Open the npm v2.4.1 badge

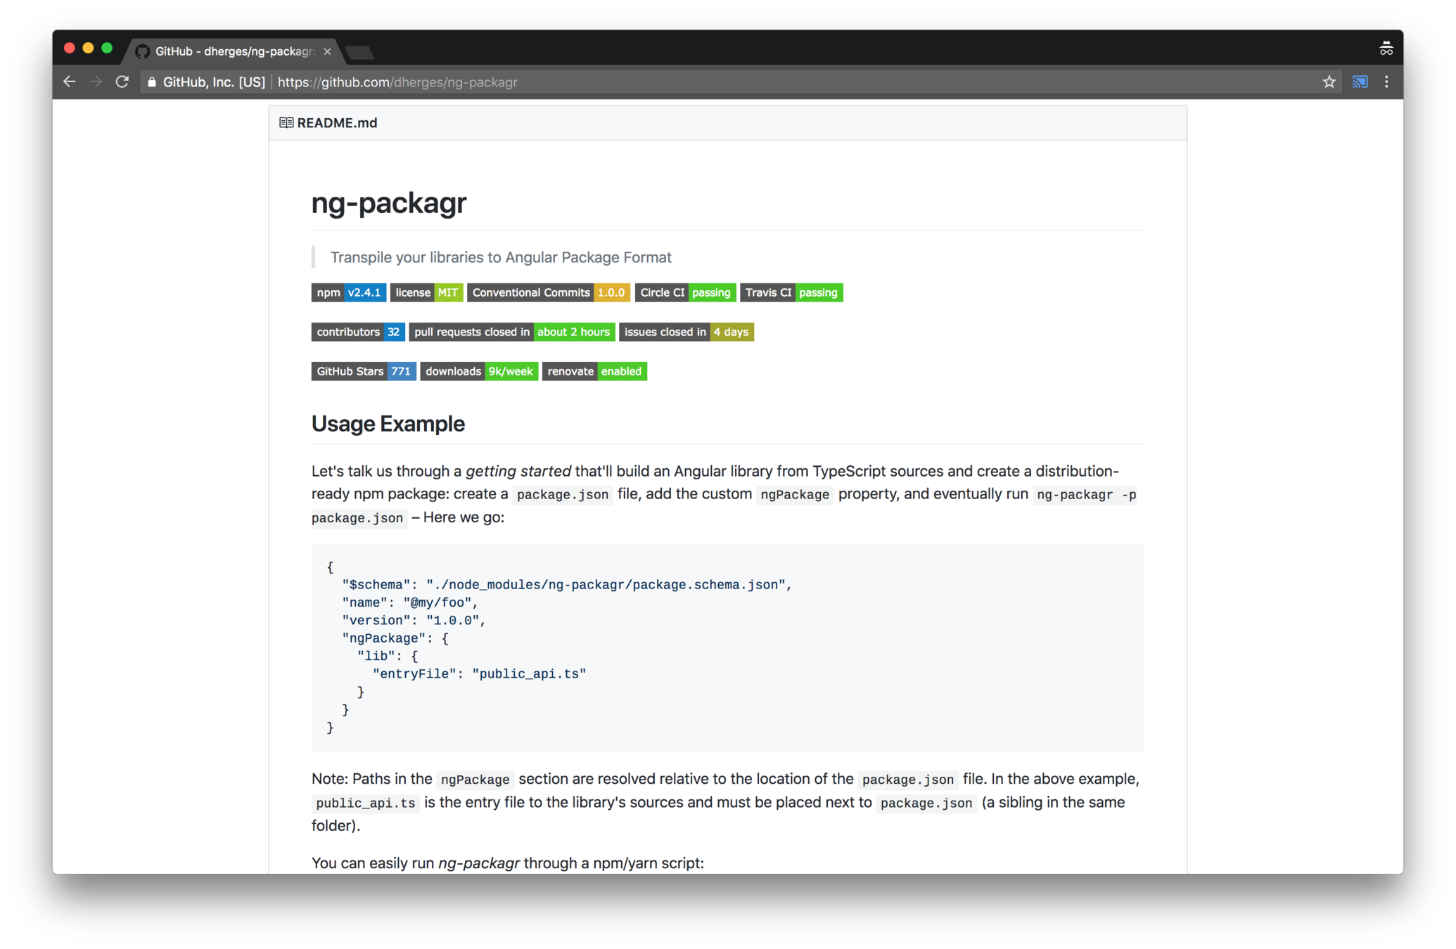(x=348, y=292)
